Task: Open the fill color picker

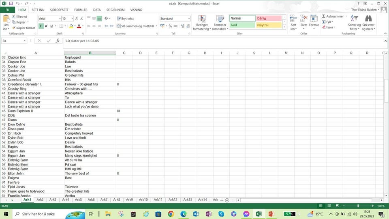Action: pyautogui.click(x=71, y=26)
